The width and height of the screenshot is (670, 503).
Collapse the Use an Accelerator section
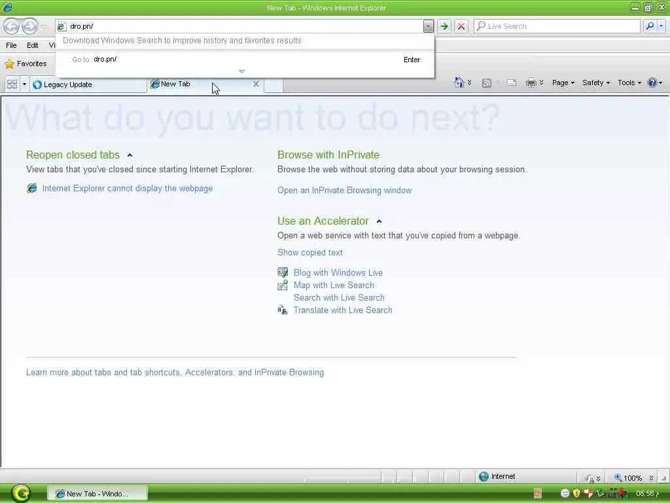pos(379,221)
